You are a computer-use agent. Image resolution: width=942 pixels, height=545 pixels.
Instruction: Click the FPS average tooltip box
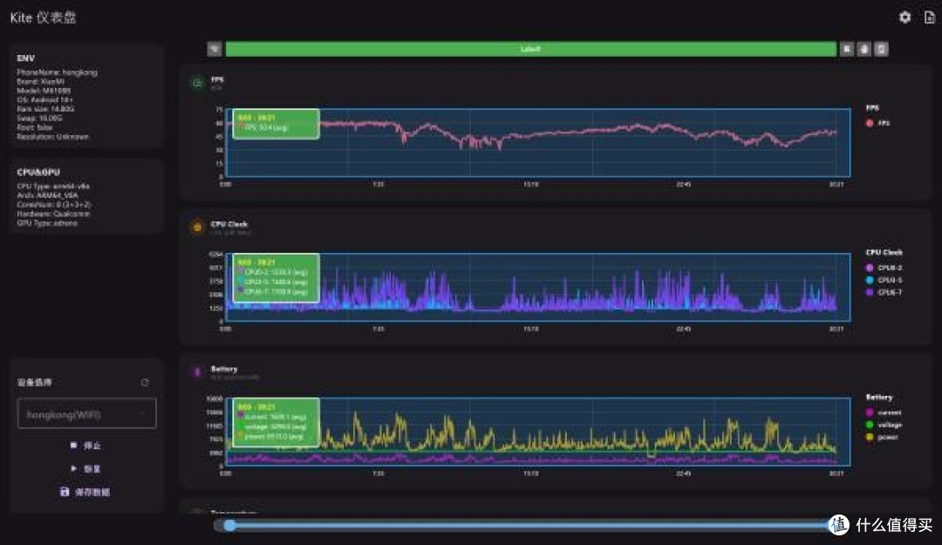[x=276, y=124]
